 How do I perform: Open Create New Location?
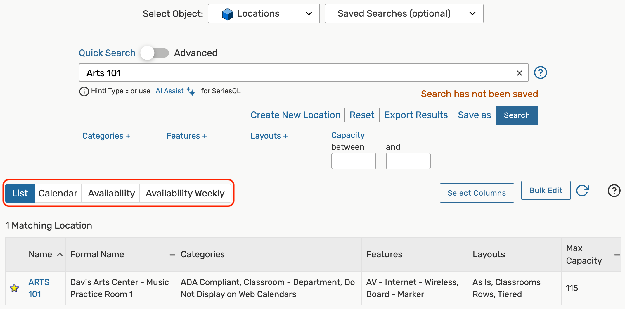[295, 115]
